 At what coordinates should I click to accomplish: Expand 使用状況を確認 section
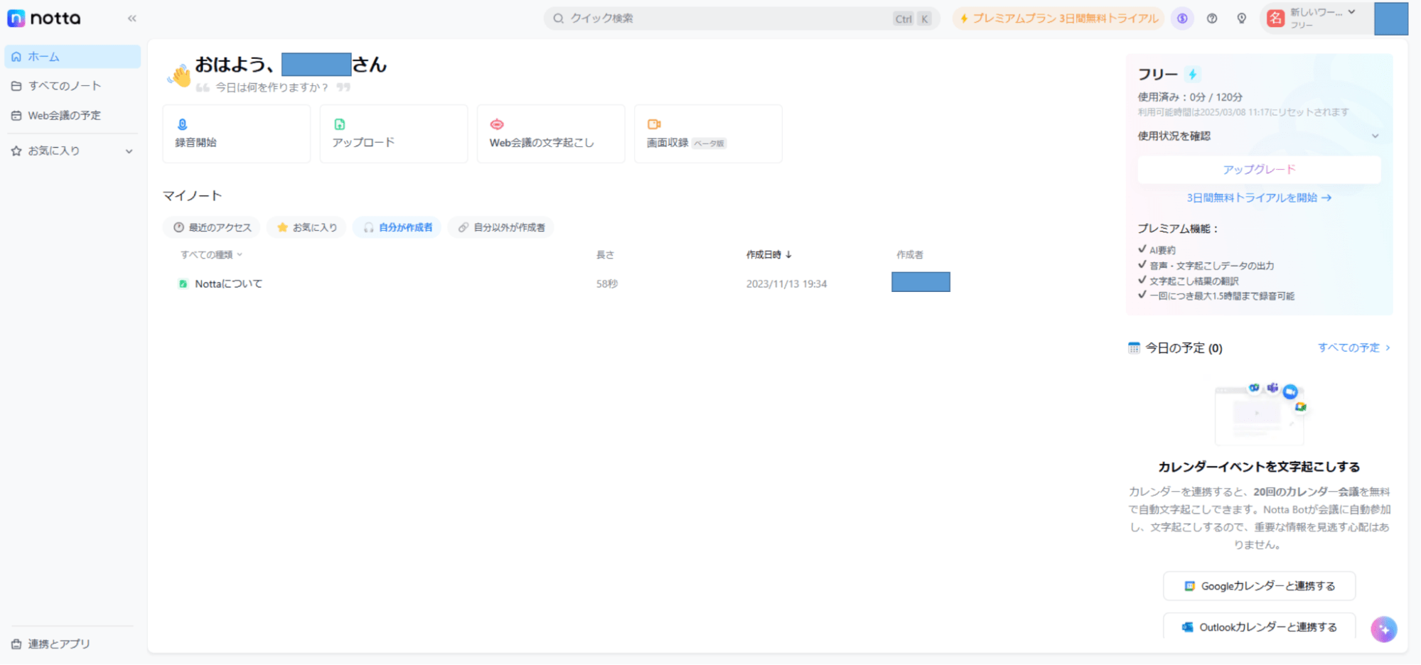click(1258, 136)
